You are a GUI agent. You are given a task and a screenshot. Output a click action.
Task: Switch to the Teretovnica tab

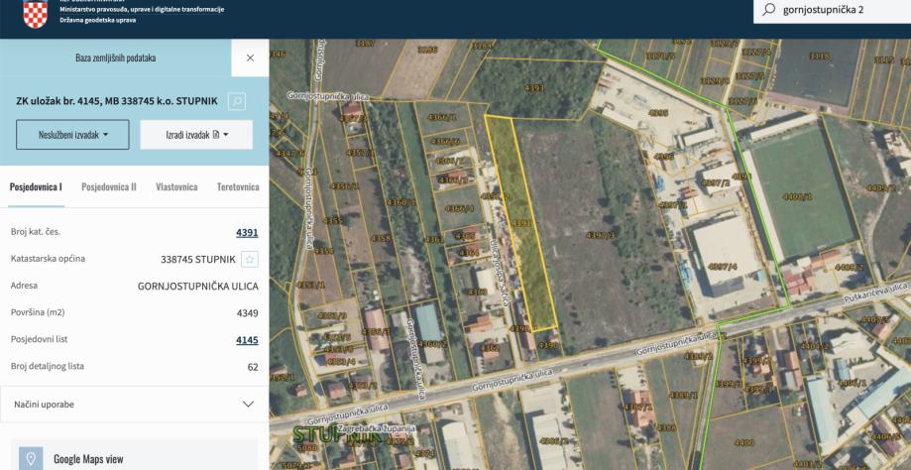point(238,186)
